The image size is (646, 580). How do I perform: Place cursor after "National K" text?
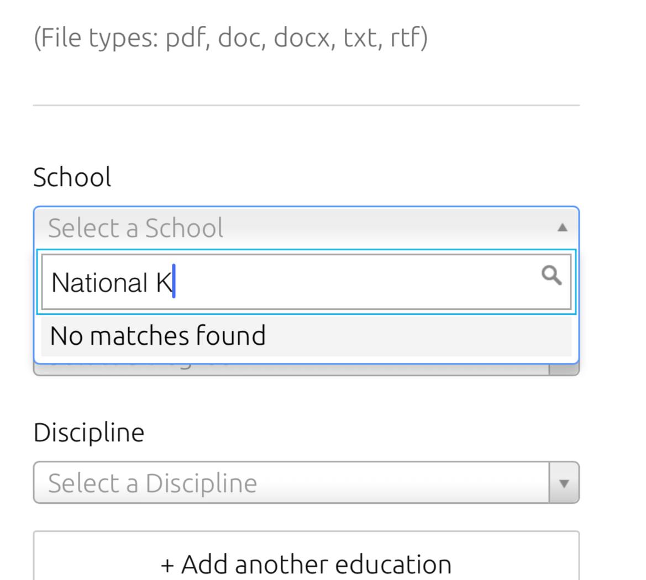coord(174,282)
